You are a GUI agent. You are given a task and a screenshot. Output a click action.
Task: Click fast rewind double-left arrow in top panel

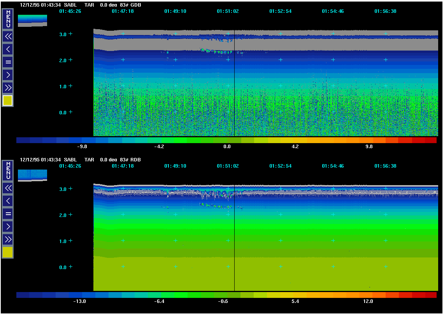pos(8,37)
